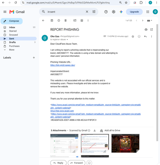Expand recipient details next to registrar-abuse

[x=67, y=40]
